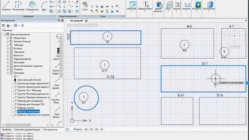Click the Rotate tool in Редактирование
The image size is (249, 140).
click(64, 2)
